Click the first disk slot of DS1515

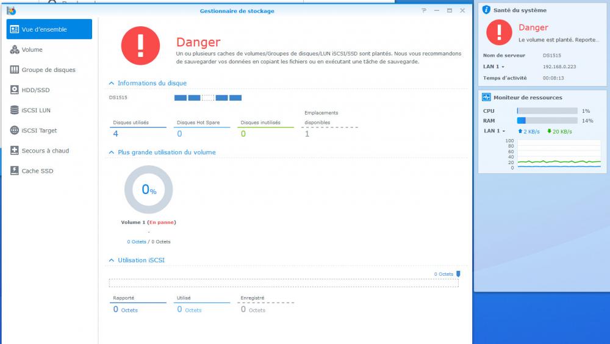181,98
